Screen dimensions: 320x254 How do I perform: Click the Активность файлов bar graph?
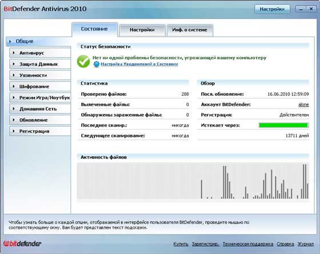click(x=193, y=182)
